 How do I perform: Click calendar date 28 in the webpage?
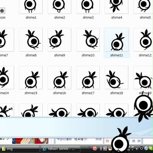coord(133,141)
